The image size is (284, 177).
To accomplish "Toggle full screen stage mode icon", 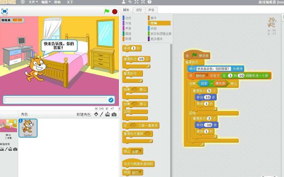I will [x=4, y=10].
